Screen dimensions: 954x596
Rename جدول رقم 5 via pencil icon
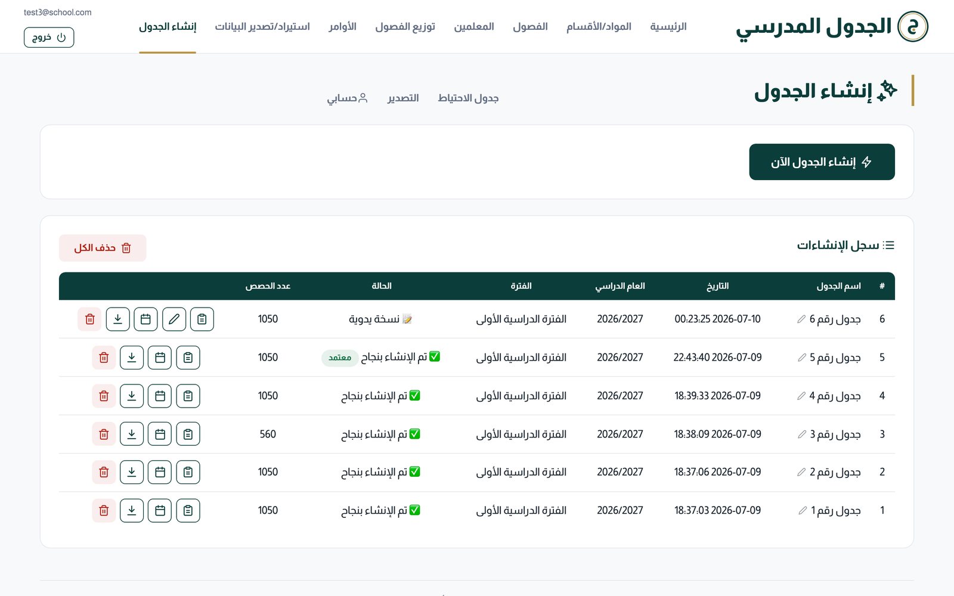(x=802, y=358)
